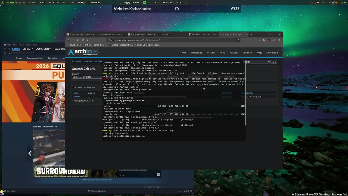Open the Wiki link on Arch Linux navbar
The height and width of the screenshot is (196, 348).
(x=223, y=53)
